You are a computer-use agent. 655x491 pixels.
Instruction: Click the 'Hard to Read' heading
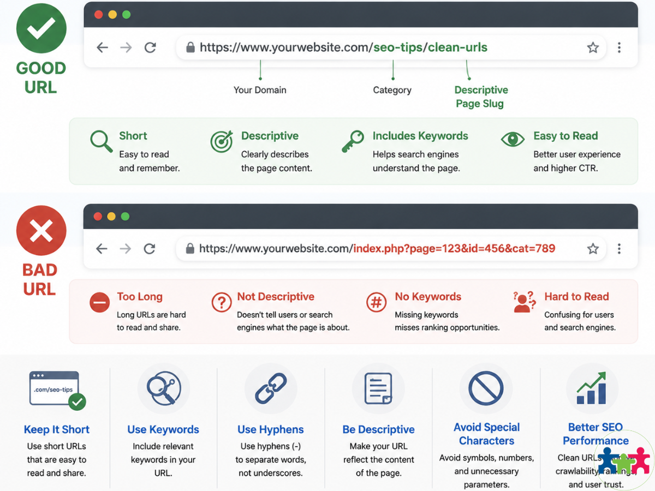pos(576,297)
